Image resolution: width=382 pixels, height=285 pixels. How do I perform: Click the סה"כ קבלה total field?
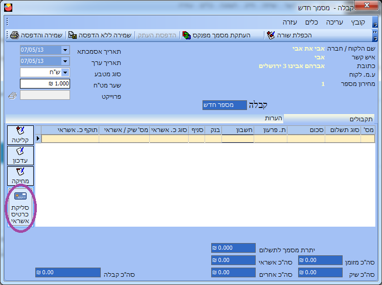[x=68, y=272]
